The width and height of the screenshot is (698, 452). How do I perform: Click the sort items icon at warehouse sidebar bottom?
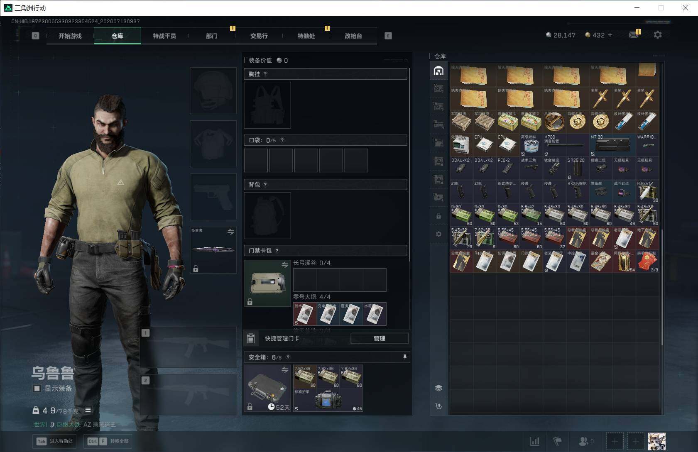tap(438, 406)
